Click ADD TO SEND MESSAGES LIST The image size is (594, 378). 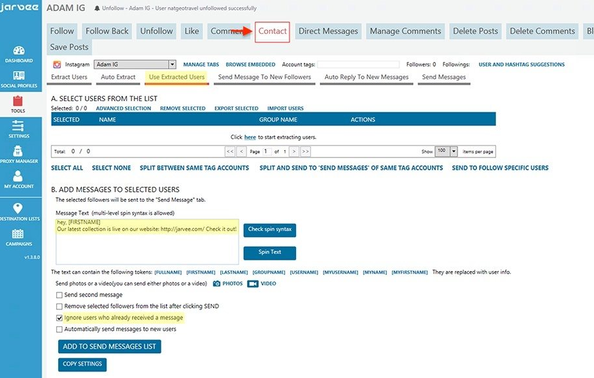(x=110, y=346)
